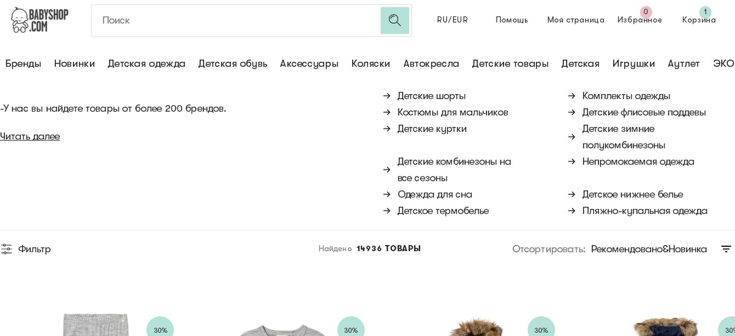Open the Корзина shopping cart
The height and width of the screenshot is (336, 735).
pyautogui.click(x=699, y=20)
